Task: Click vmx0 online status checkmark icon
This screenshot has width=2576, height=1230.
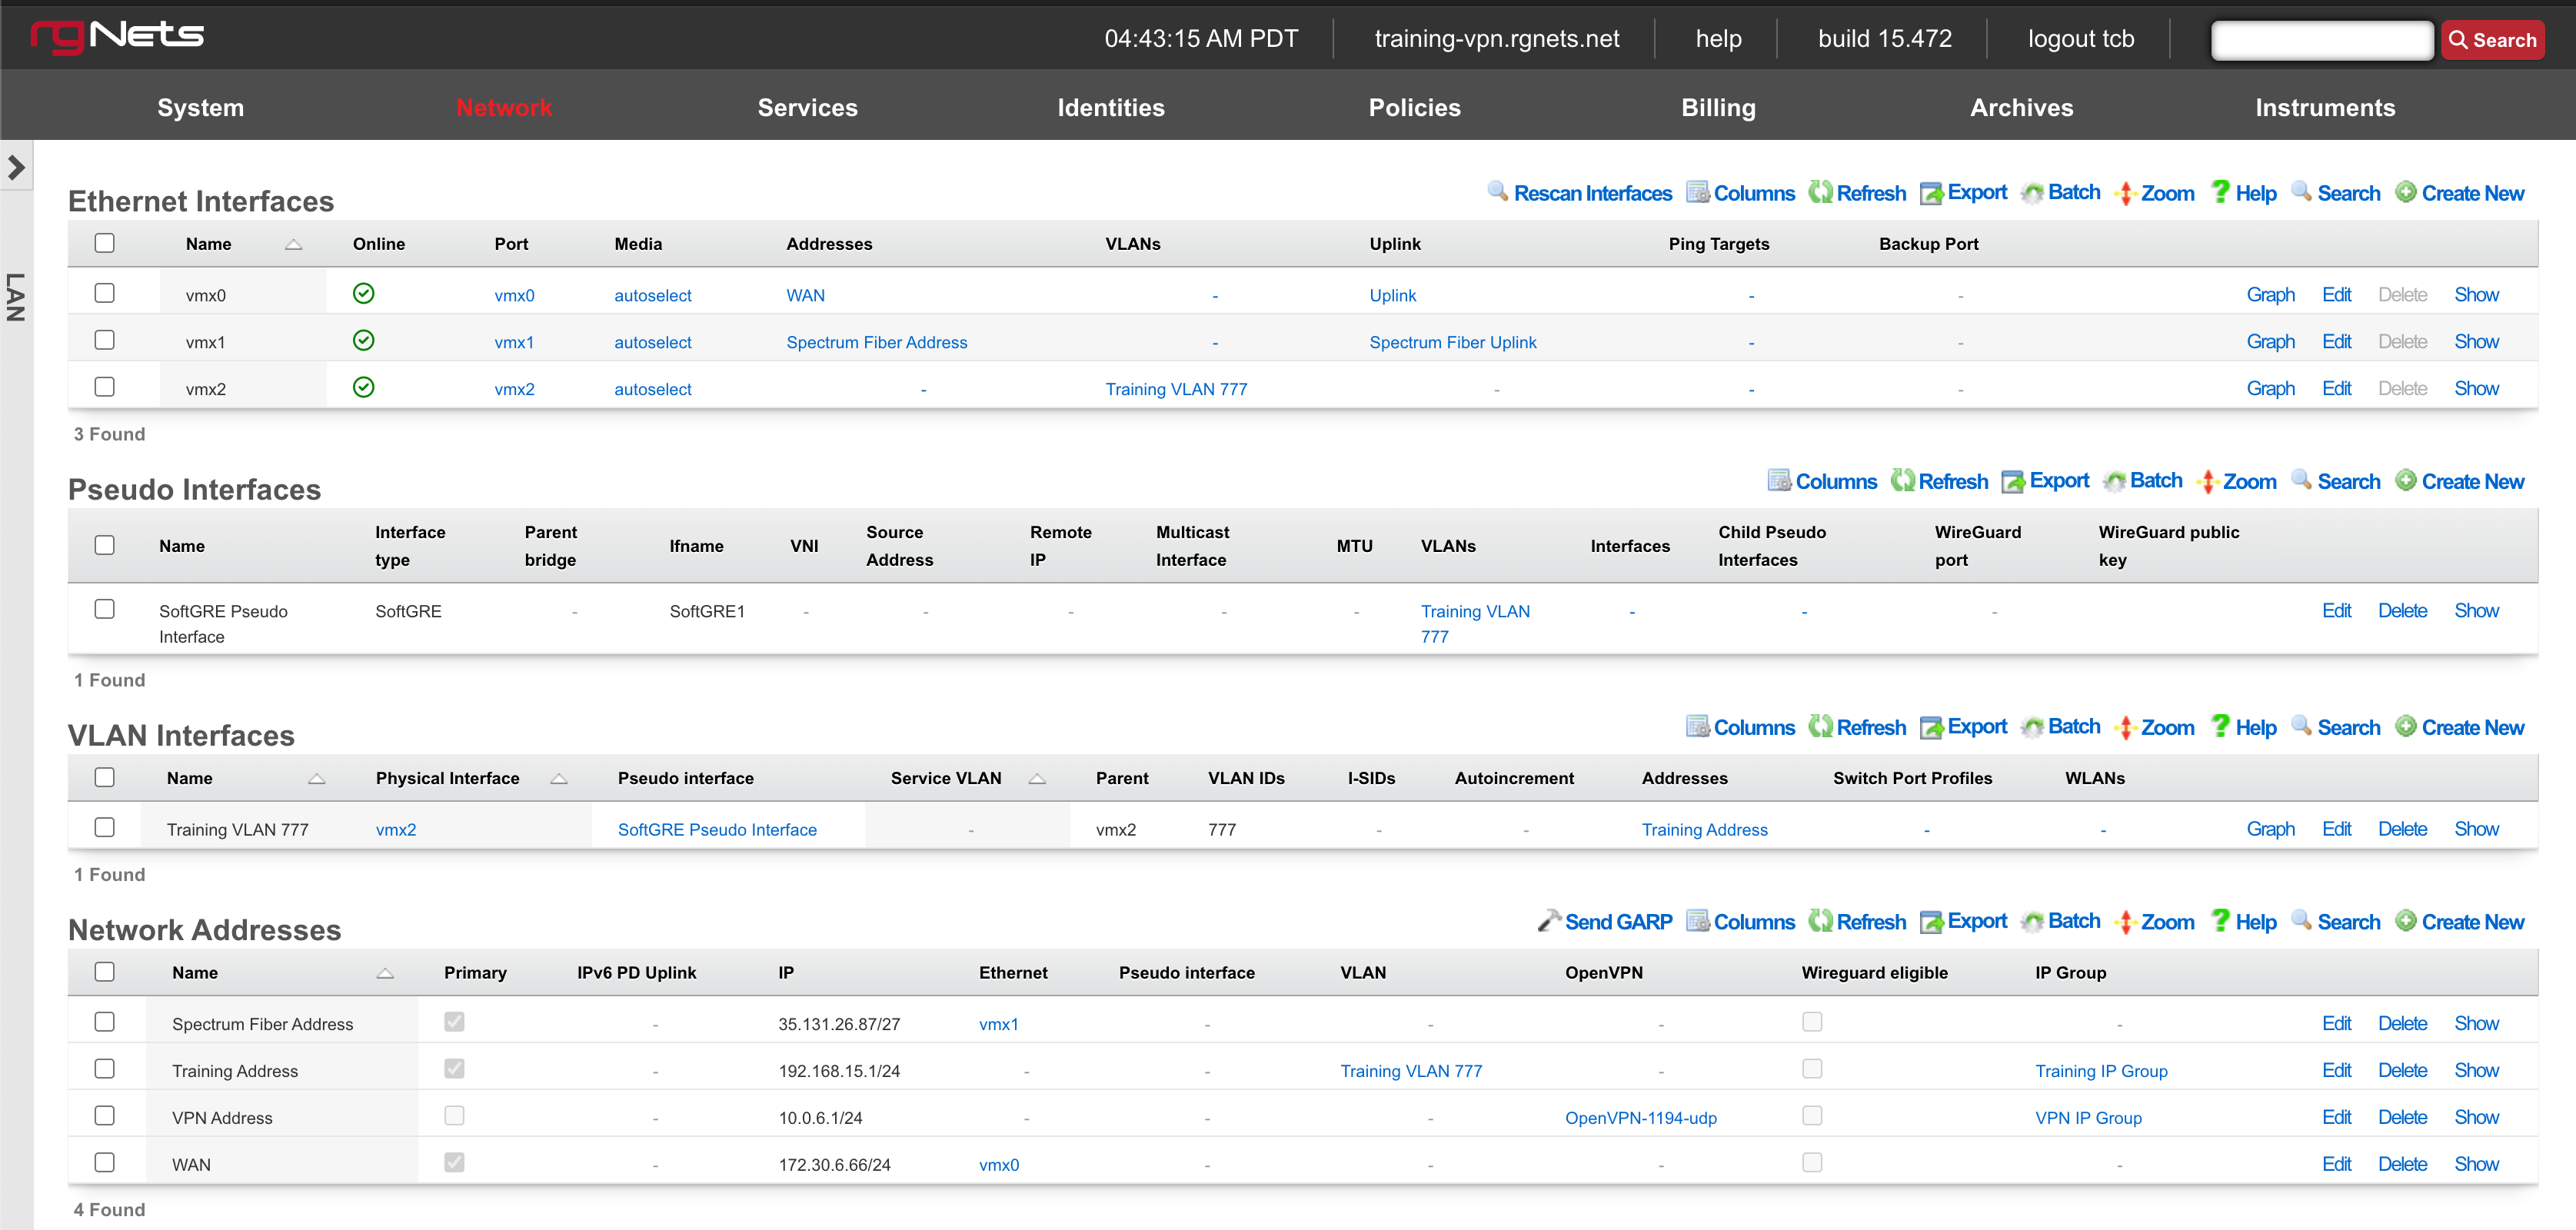Action: point(364,293)
